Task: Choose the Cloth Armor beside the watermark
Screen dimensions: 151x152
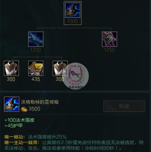Action: pos(60,68)
